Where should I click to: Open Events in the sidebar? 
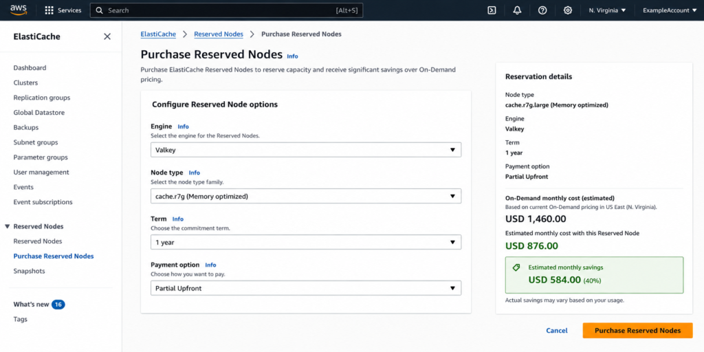tap(23, 187)
